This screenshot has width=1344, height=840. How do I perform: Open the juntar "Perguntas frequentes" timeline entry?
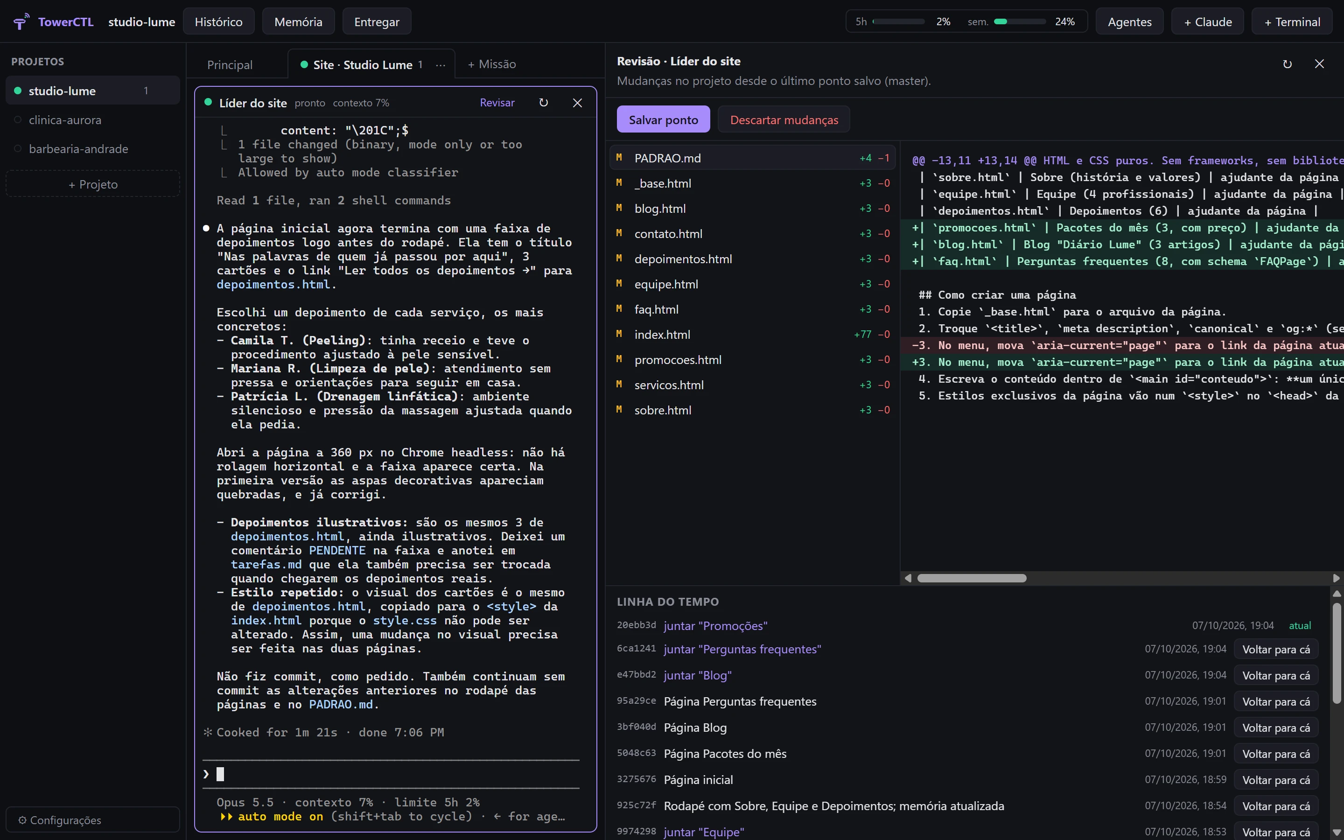point(742,649)
